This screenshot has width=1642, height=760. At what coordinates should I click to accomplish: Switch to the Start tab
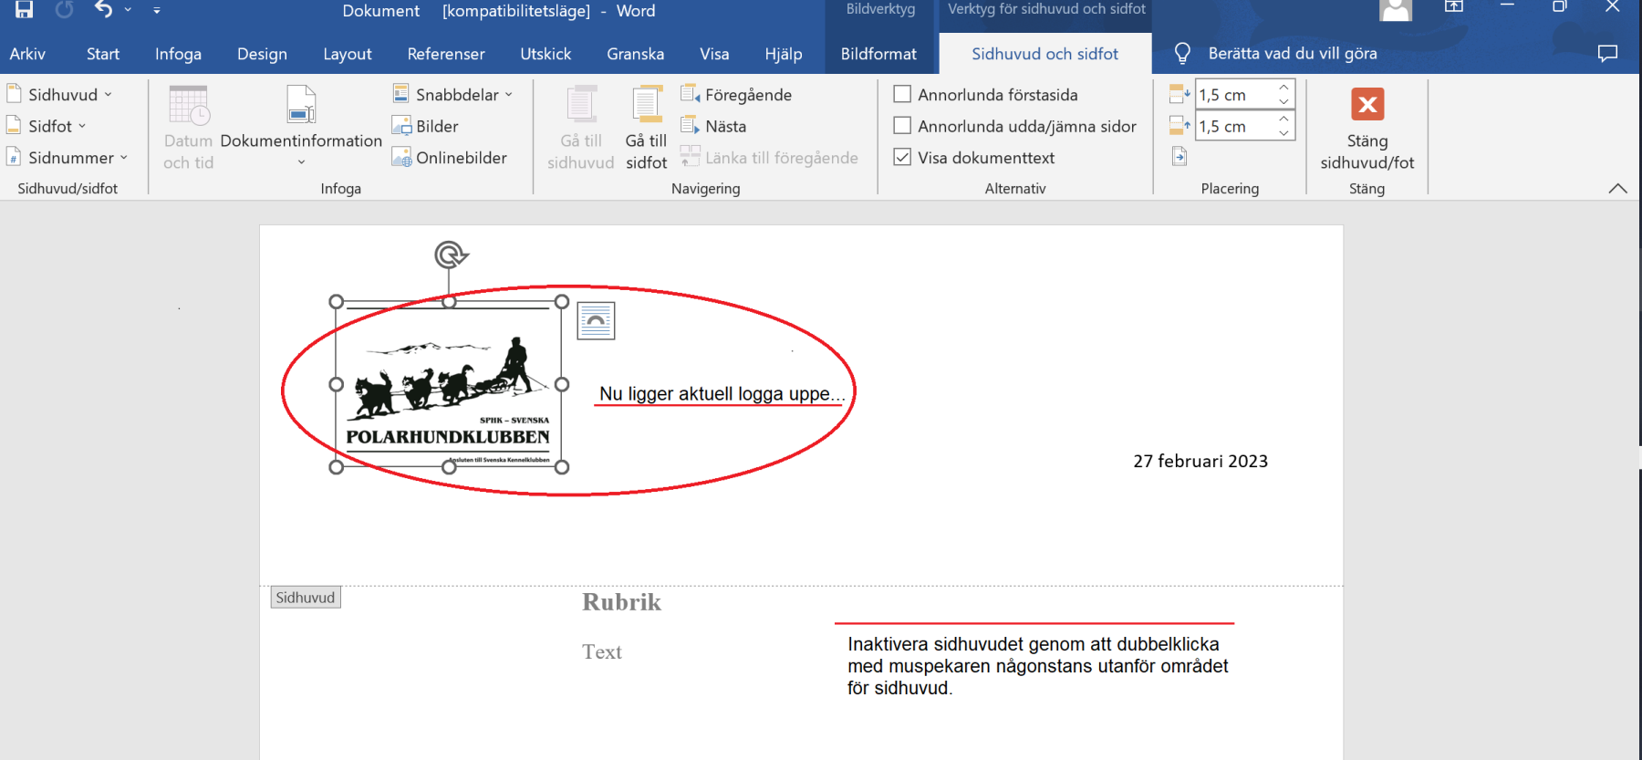click(103, 54)
